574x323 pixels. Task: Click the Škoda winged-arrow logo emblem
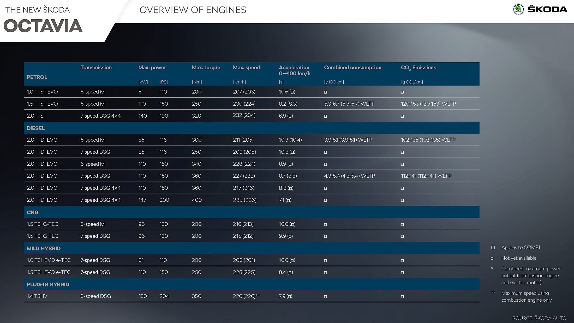tap(518, 10)
